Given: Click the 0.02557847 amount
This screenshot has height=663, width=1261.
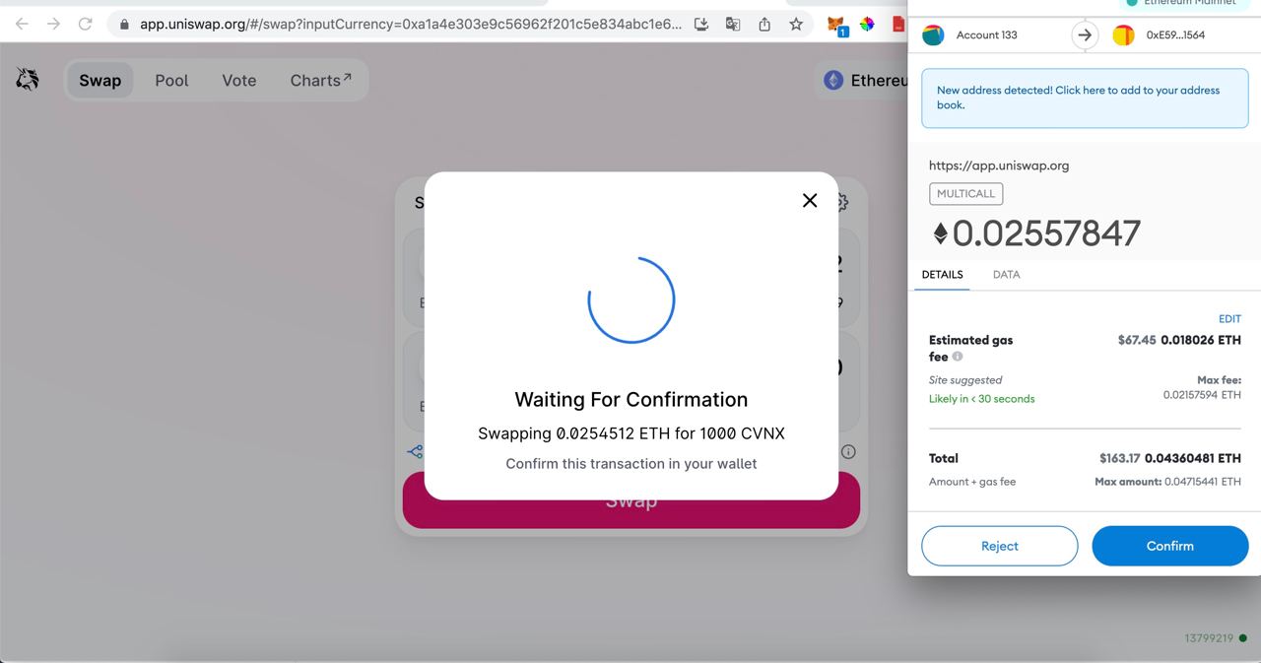Looking at the screenshot, I should [1046, 233].
